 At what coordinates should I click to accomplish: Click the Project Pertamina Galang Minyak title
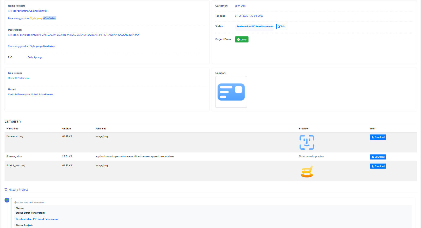pyautogui.click(x=28, y=11)
